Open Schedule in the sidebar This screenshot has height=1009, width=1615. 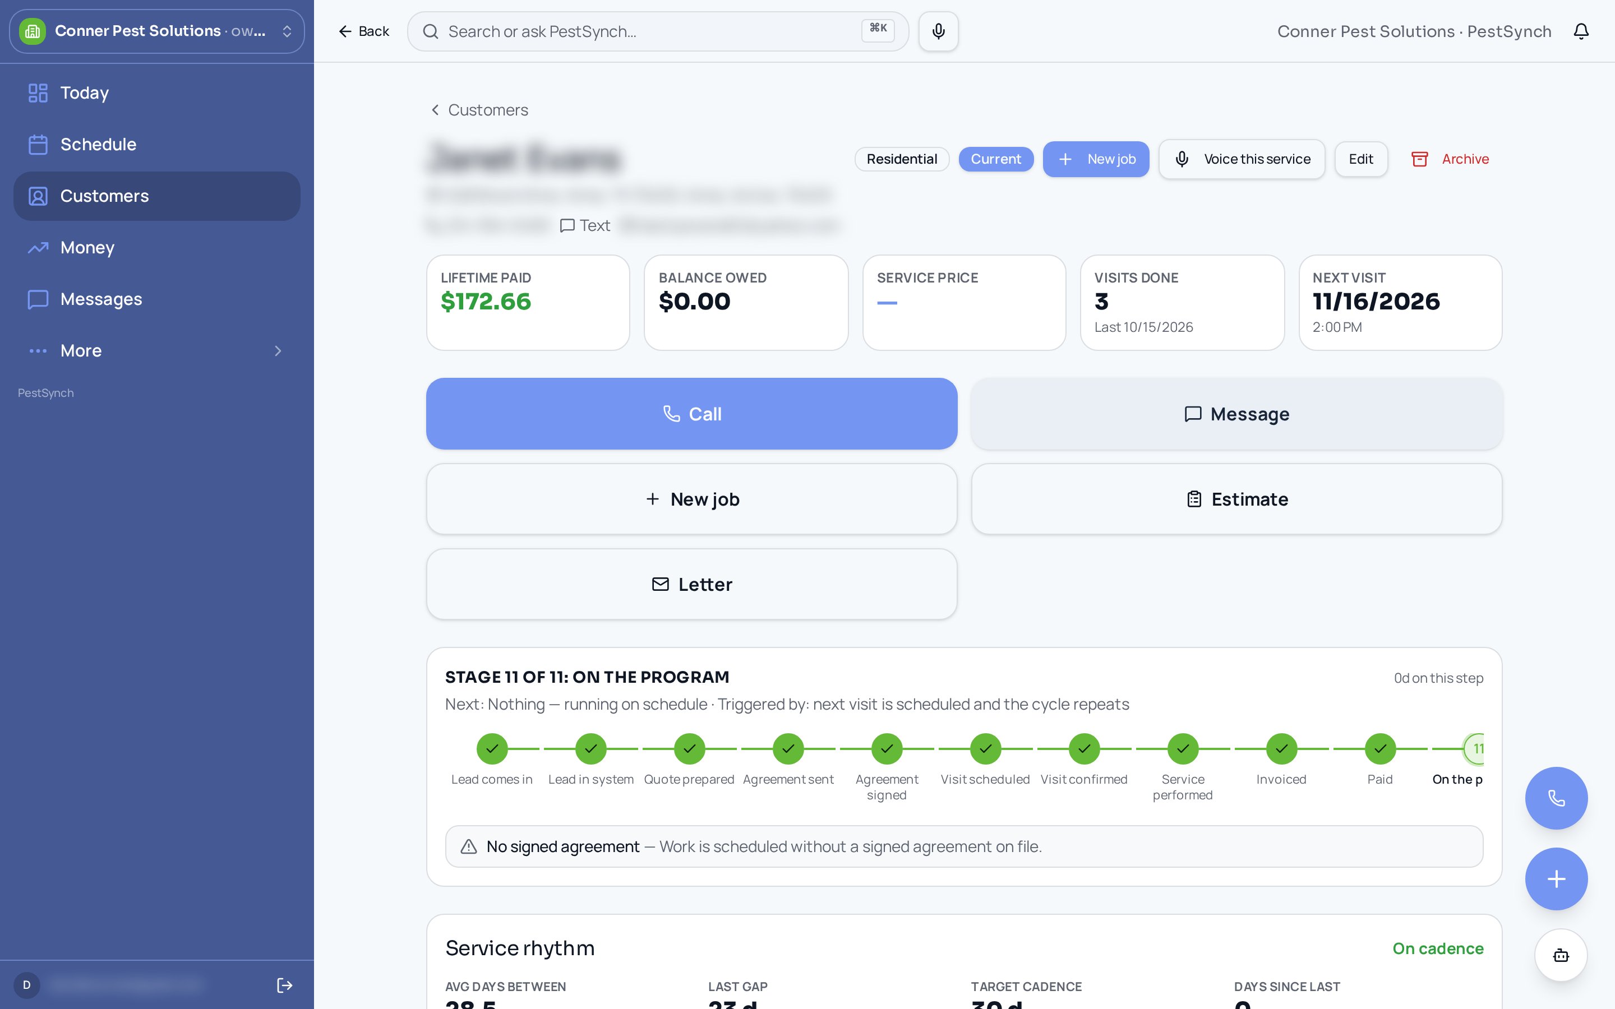[157, 144]
